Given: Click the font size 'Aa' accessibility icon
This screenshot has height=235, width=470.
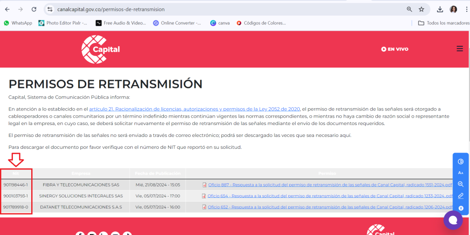Looking at the screenshot, I should pyautogui.click(x=460, y=173).
